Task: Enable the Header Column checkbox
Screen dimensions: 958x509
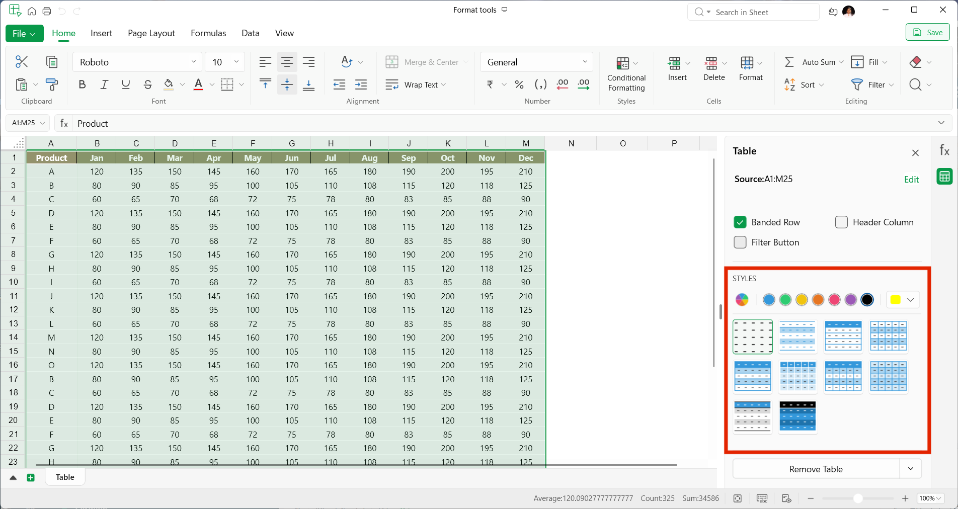Action: point(841,222)
